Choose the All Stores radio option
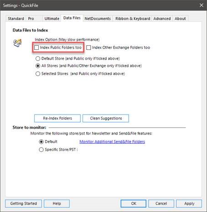 (x=38, y=66)
